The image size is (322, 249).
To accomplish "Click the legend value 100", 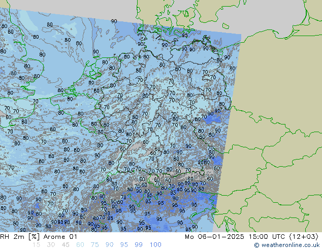I will 155,245.
